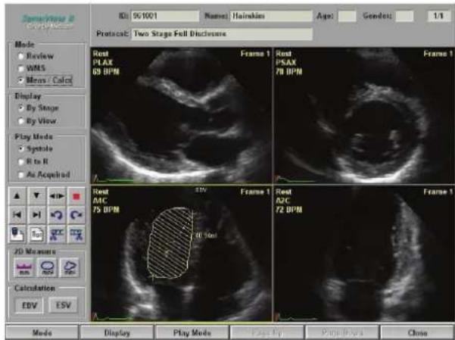Image resolution: width=455 pixels, height=340 pixels.
Task: Click the Gender input field
Action: (x=404, y=16)
